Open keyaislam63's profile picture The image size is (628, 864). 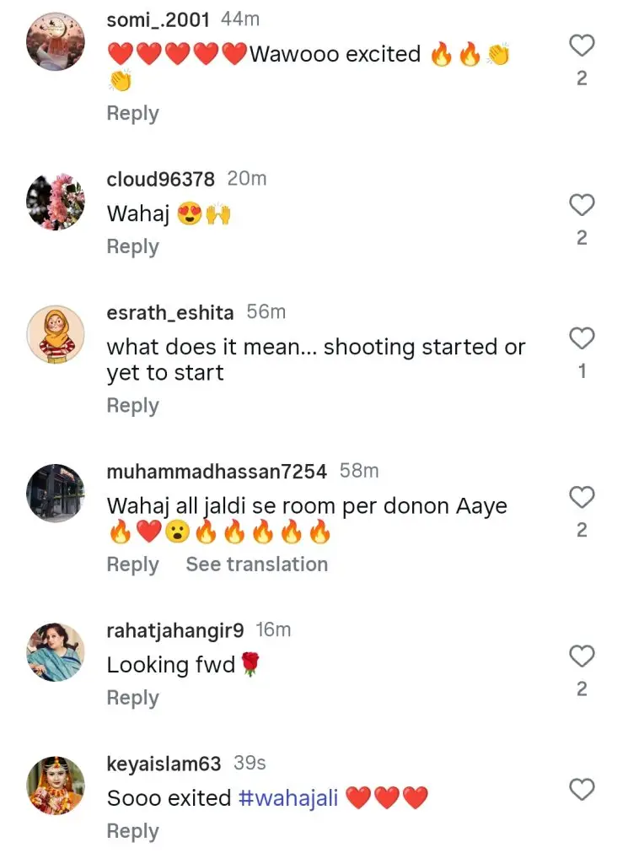click(56, 786)
